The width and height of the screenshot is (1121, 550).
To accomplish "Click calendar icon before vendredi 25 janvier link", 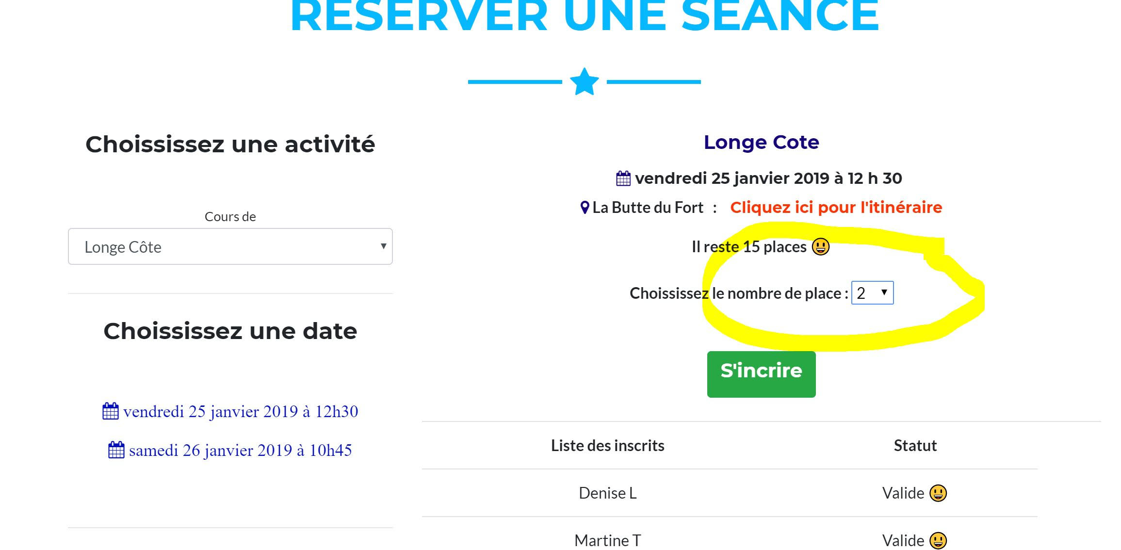I will click(x=111, y=411).
